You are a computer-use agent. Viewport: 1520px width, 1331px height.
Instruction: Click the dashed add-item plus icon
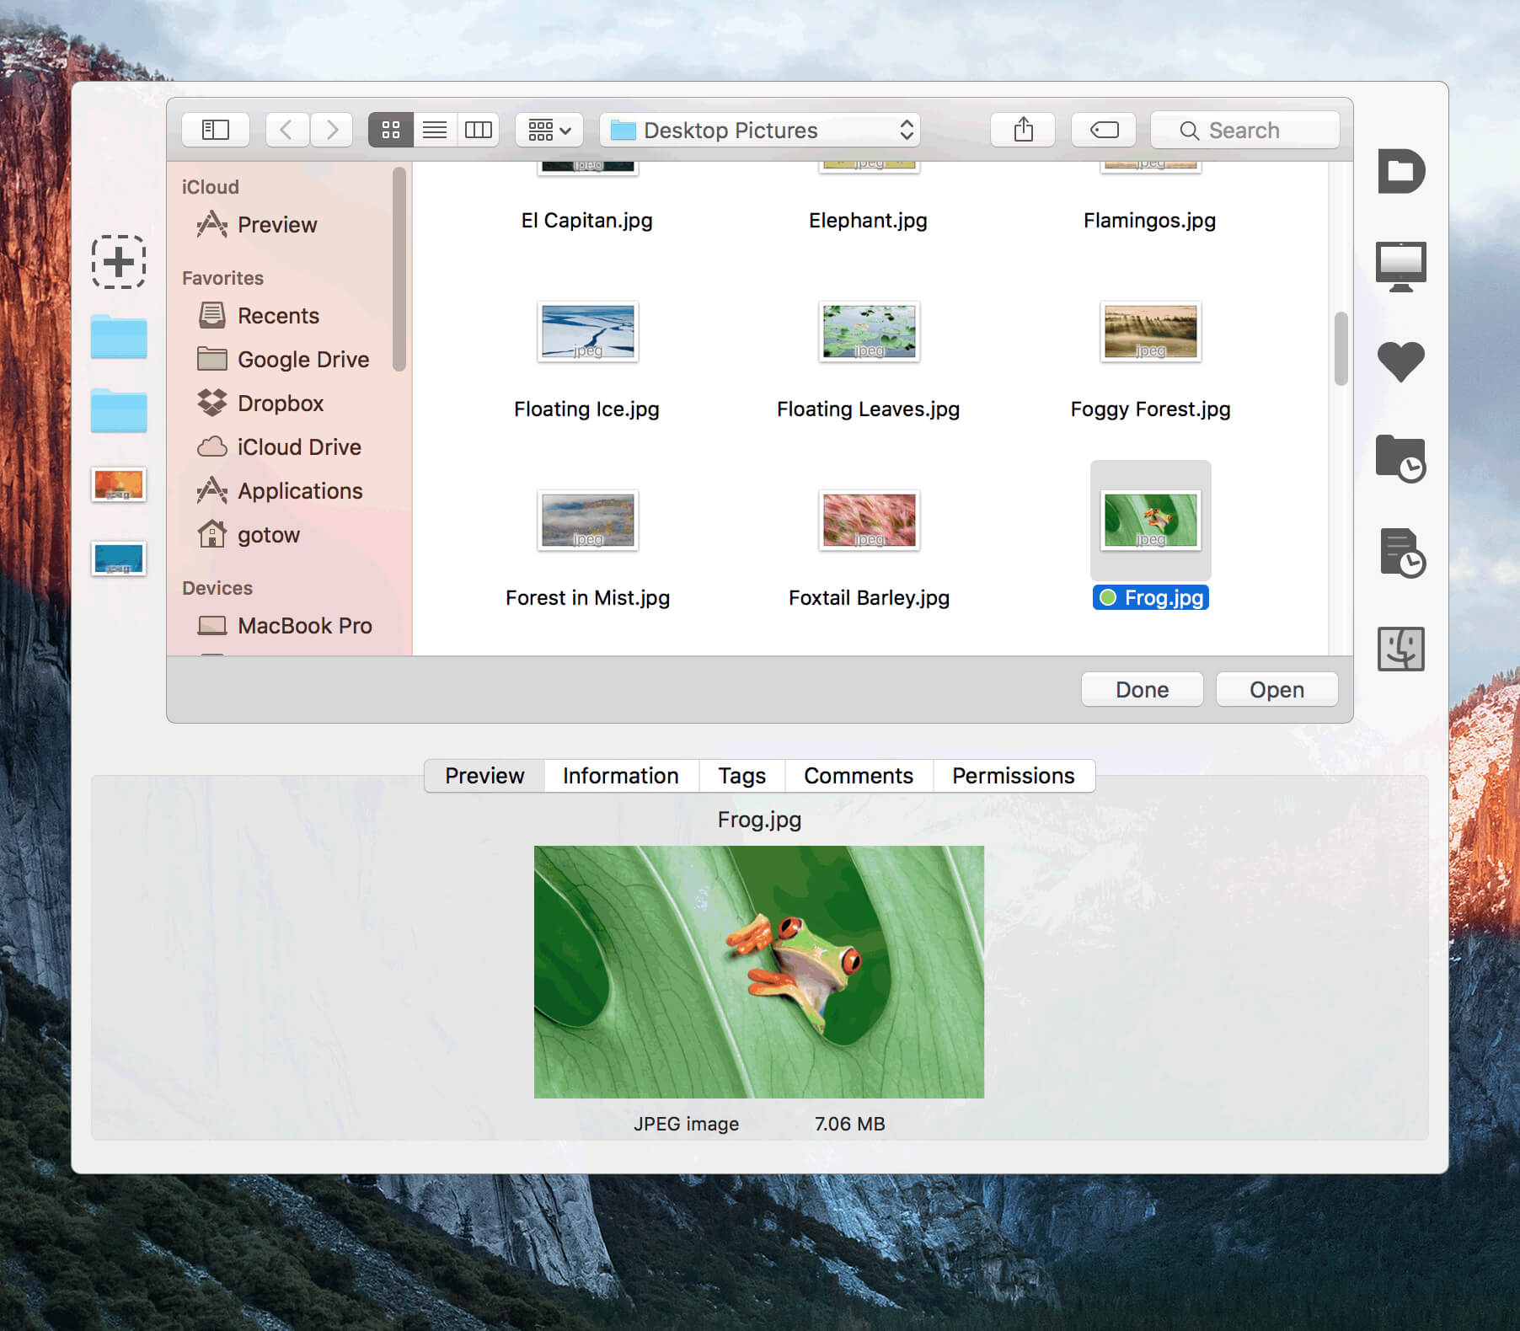coord(119,261)
